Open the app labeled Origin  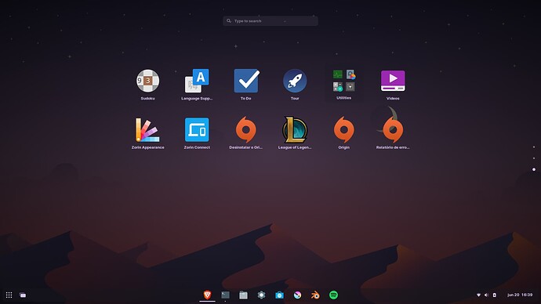coord(344,129)
